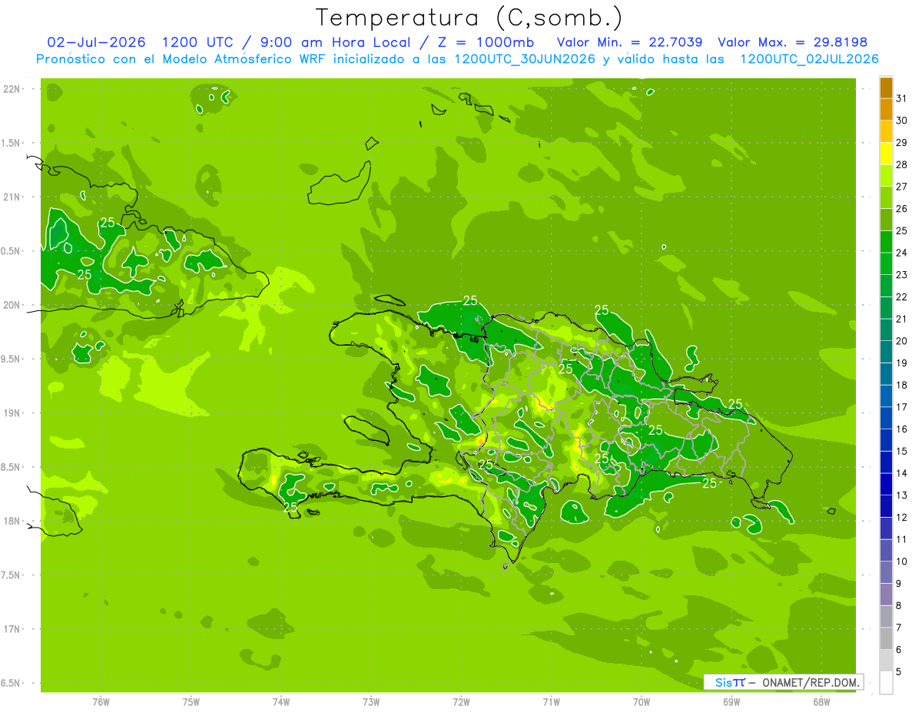
Task: Click the 'Temperatura (C,somb.)' map title
Action: [x=469, y=18]
